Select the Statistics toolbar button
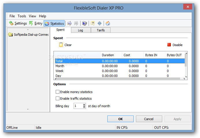The height and width of the screenshot is (138, 200). tap(54, 23)
